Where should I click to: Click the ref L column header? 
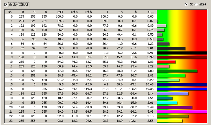point(61,12)
